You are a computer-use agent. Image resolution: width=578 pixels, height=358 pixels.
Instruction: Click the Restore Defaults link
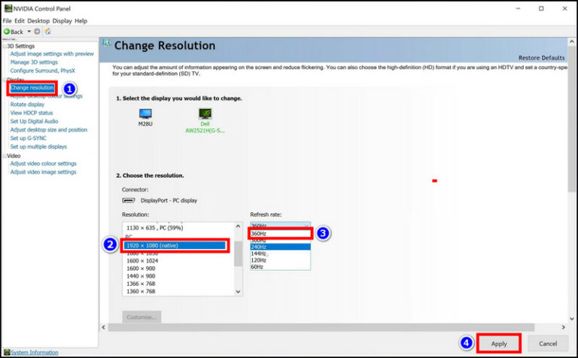[x=541, y=58]
